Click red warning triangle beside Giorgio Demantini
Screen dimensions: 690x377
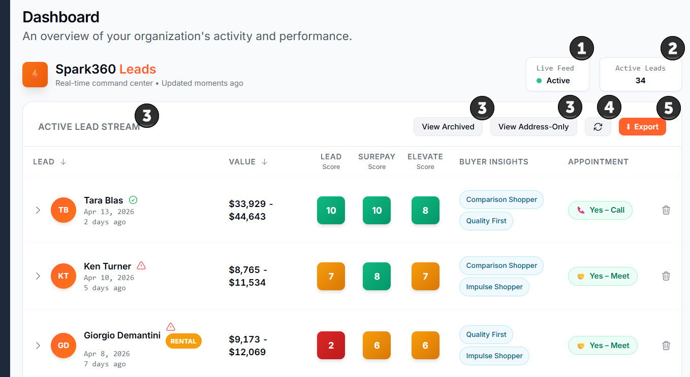pyautogui.click(x=171, y=327)
